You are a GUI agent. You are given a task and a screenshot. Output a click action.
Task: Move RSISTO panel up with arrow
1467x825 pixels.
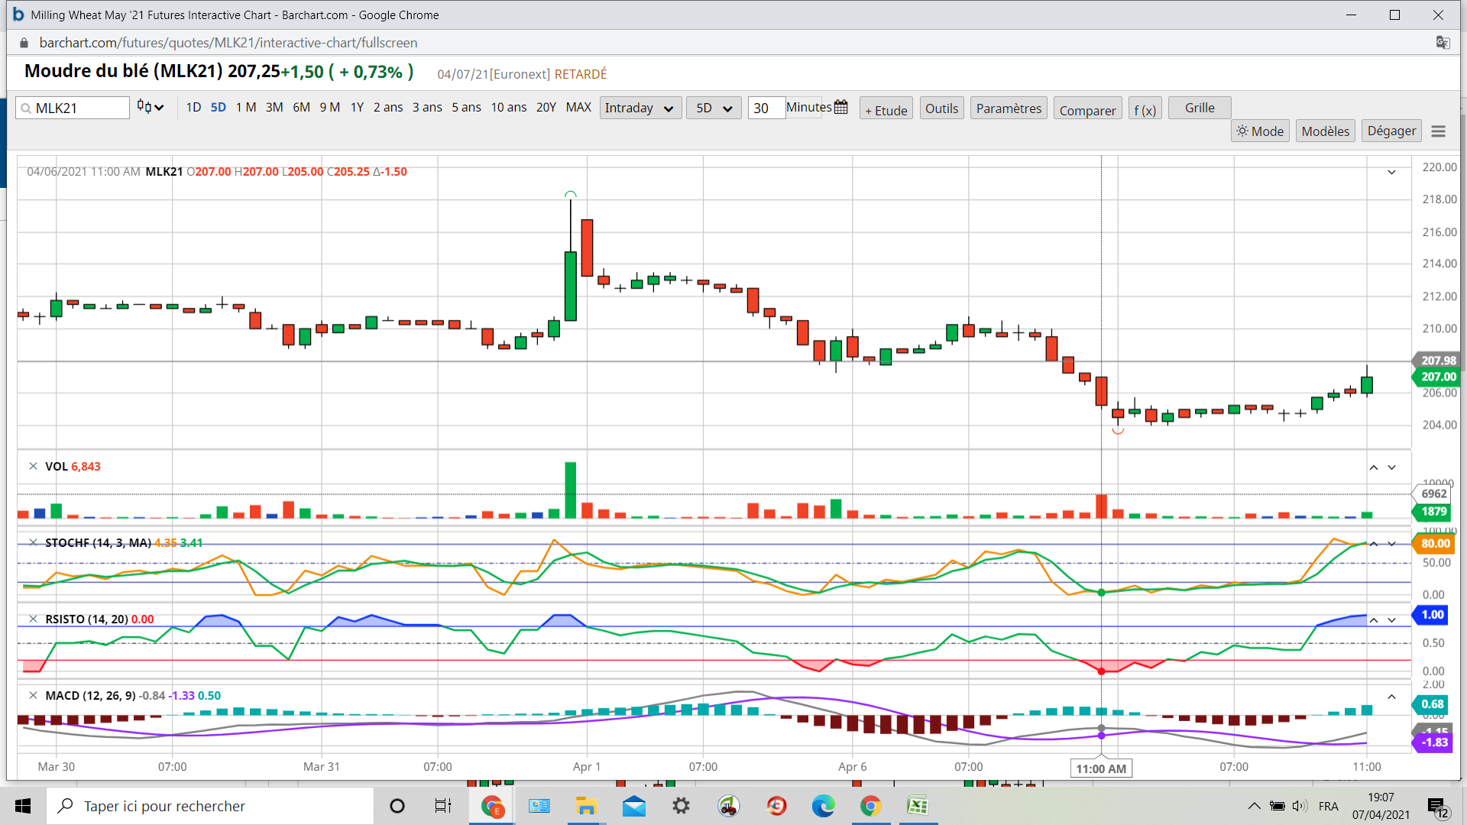coord(1373,620)
